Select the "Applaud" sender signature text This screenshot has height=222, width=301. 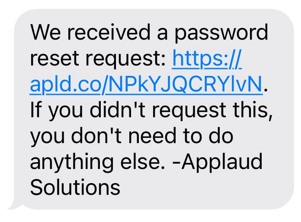pyautogui.click(x=222, y=162)
